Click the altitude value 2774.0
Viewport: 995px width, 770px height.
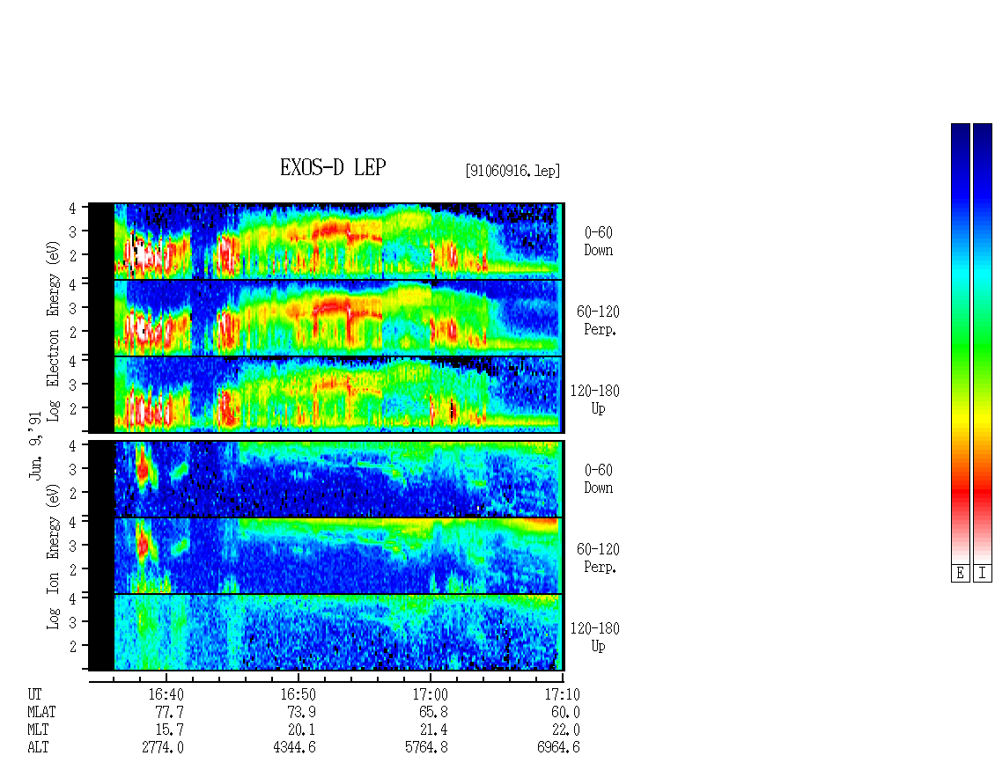click(163, 747)
